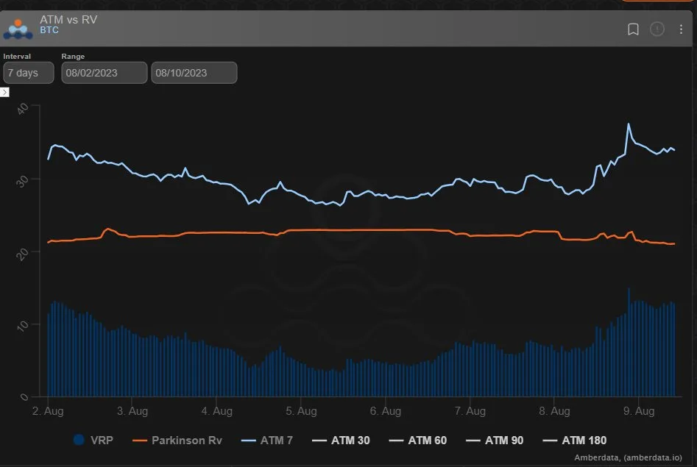This screenshot has height=467, width=697.
Task: Click the BTC subtitle label
Action: pyautogui.click(x=49, y=30)
